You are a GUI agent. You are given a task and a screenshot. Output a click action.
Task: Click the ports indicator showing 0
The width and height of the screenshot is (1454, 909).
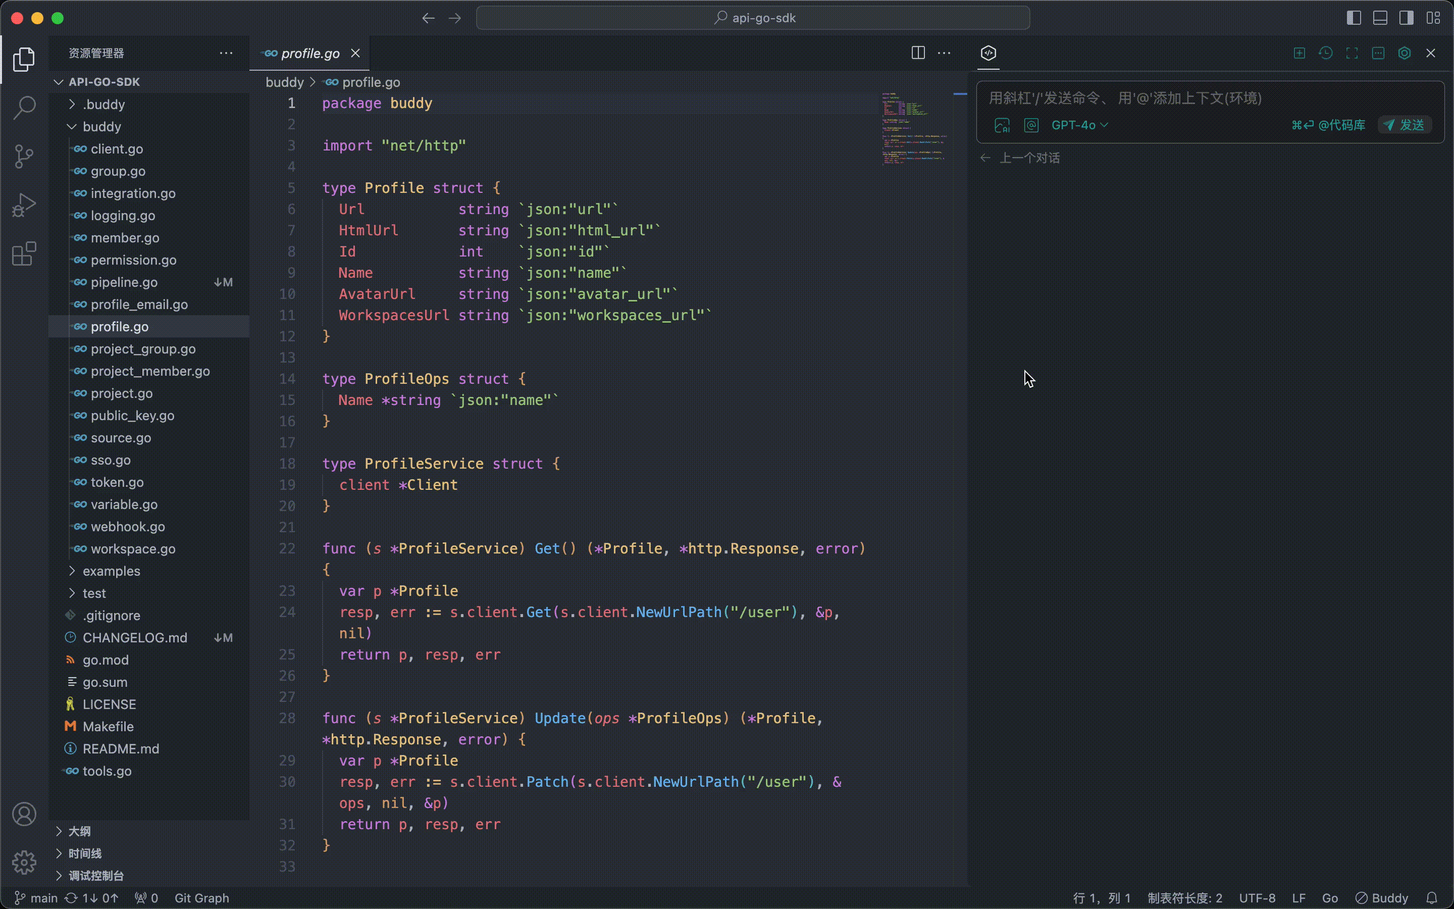click(146, 897)
